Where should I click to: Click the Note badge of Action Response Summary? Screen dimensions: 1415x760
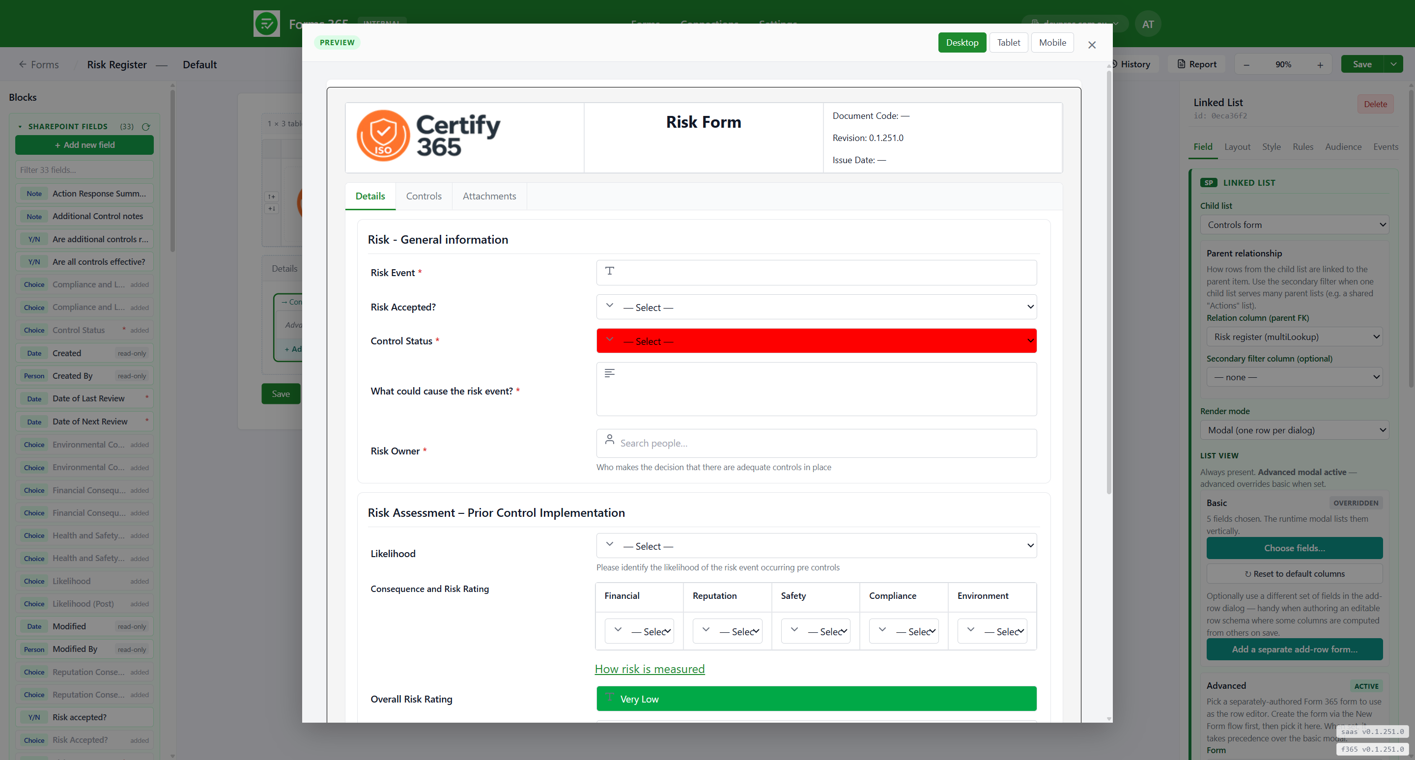pos(34,194)
